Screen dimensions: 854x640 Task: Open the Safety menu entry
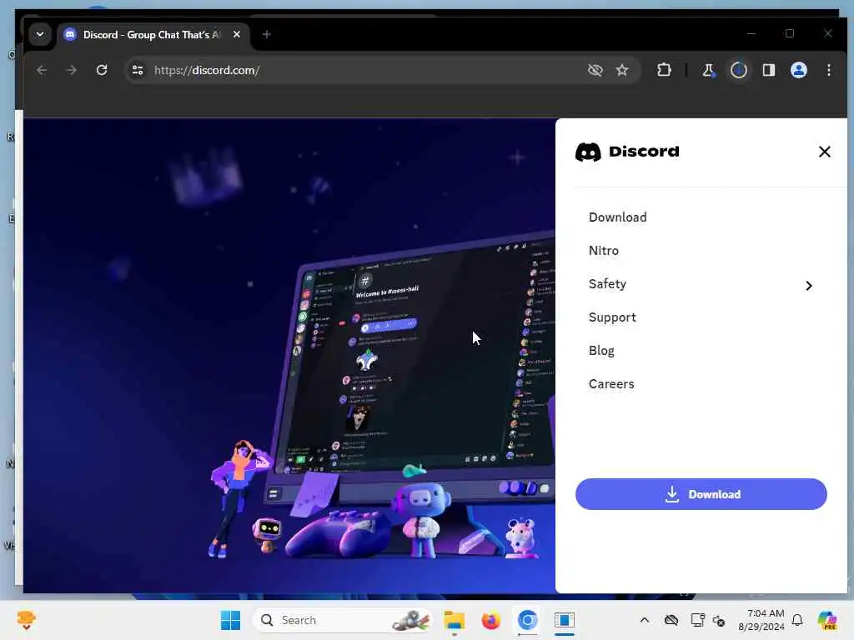coord(607,284)
